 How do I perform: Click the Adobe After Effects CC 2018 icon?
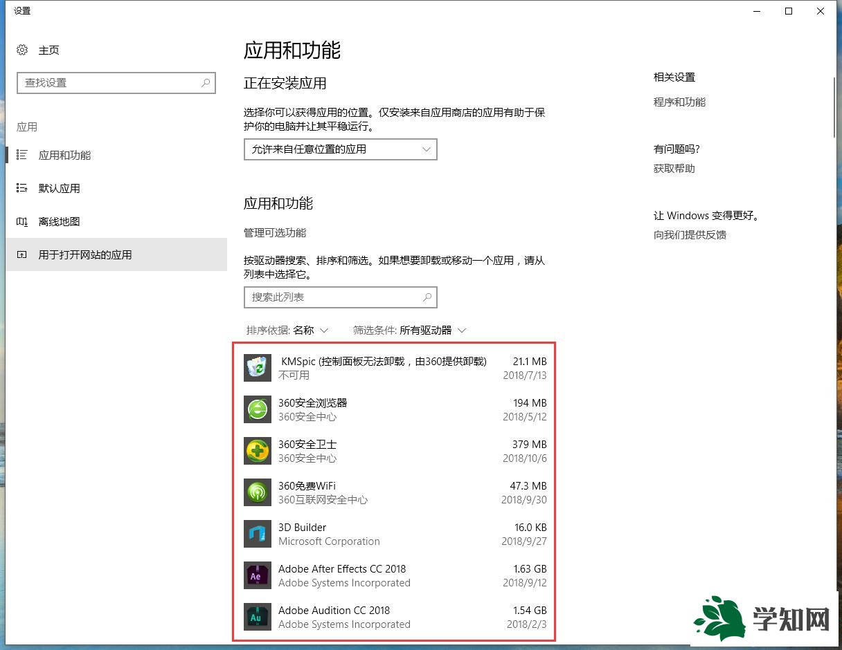(x=257, y=575)
